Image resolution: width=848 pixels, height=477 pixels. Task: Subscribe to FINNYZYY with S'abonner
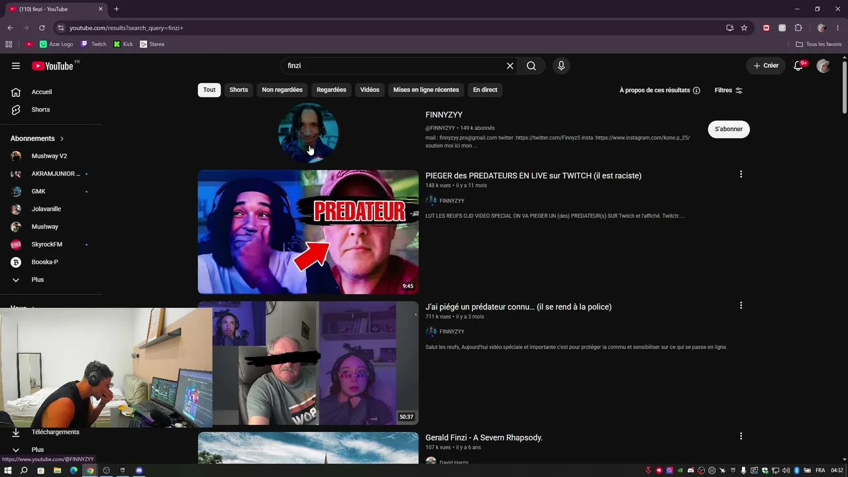point(729,129)
